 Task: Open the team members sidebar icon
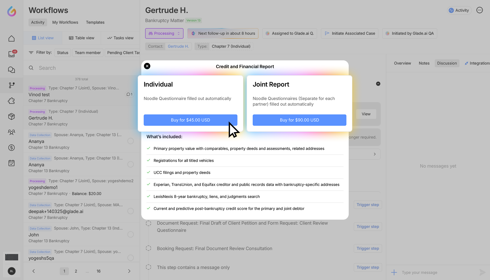coord(12,132)
